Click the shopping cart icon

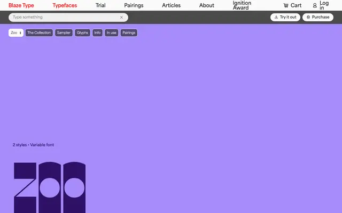pos(286,5)
